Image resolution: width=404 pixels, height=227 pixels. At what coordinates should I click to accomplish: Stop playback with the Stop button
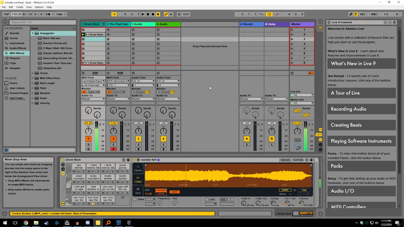pyautogui.click(x=148, y=14)
